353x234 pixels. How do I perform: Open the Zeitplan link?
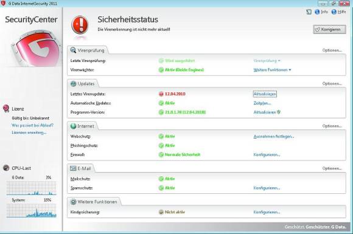point(262,103)
